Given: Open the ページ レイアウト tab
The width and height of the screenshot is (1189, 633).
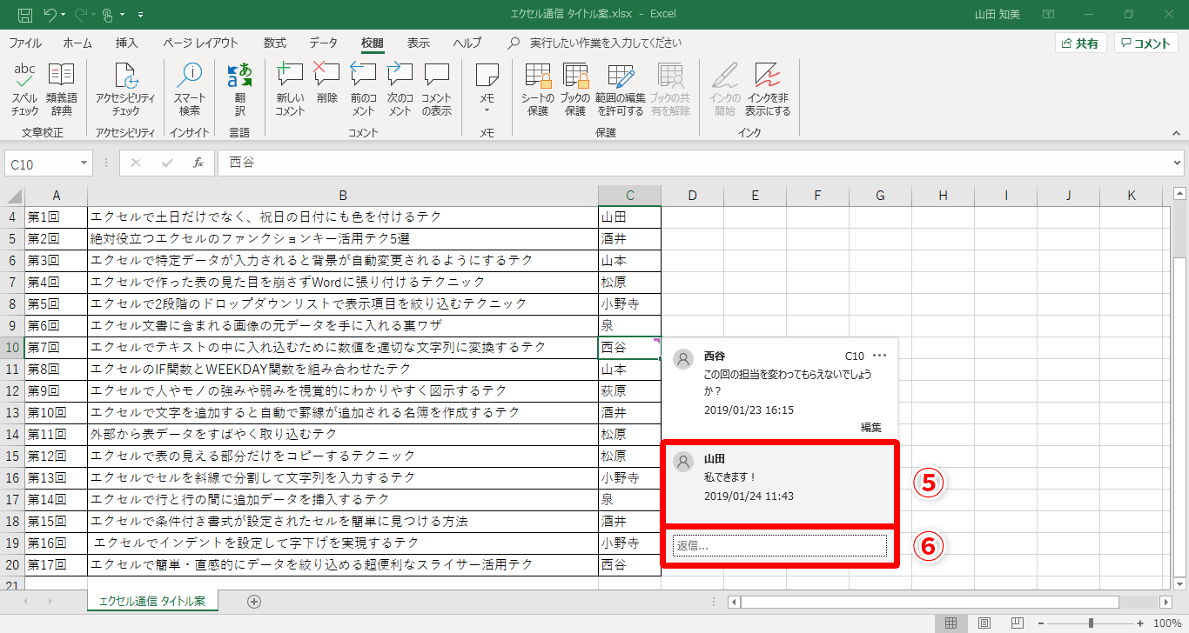Looking at the screenshot, I should point(200,43).
